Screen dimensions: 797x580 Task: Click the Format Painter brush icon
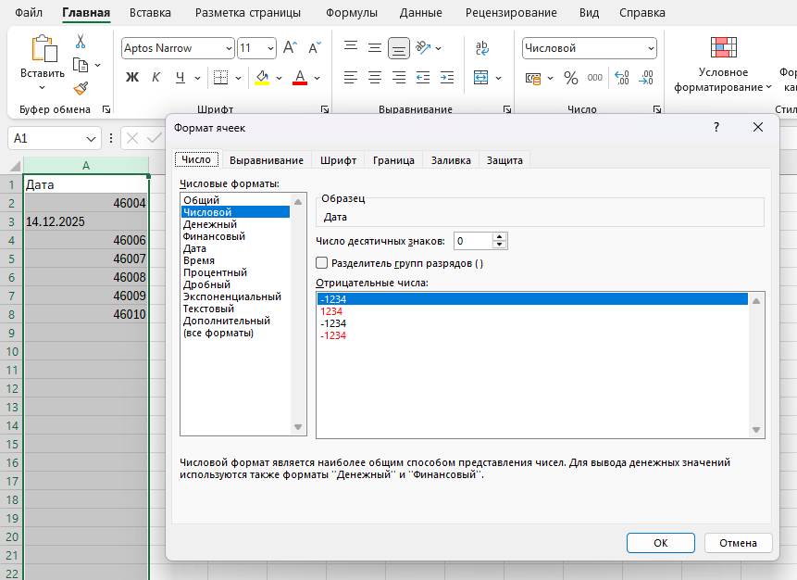click(81, 88)
